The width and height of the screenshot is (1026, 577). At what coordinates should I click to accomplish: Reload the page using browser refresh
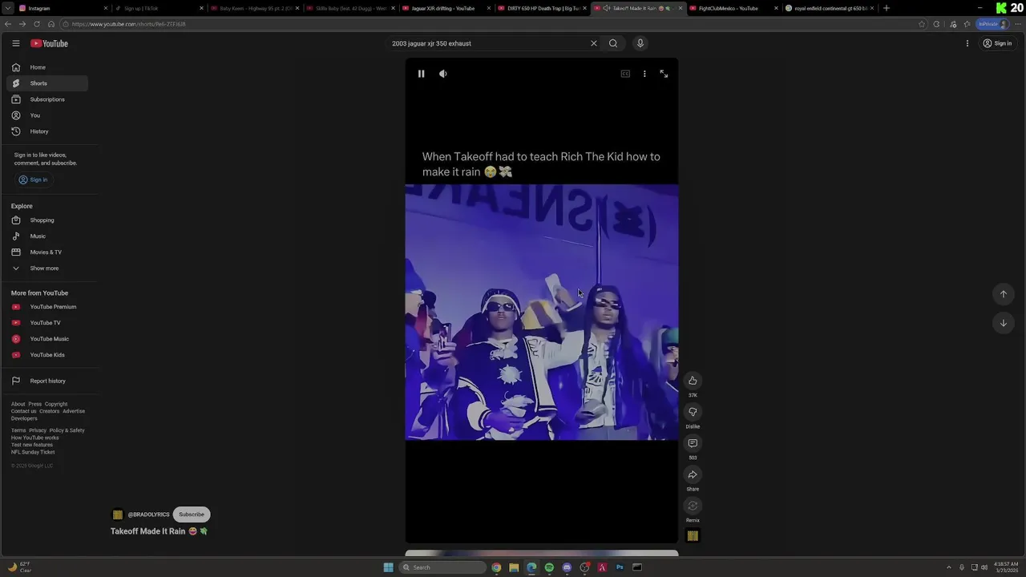click(x=37, y=24)
